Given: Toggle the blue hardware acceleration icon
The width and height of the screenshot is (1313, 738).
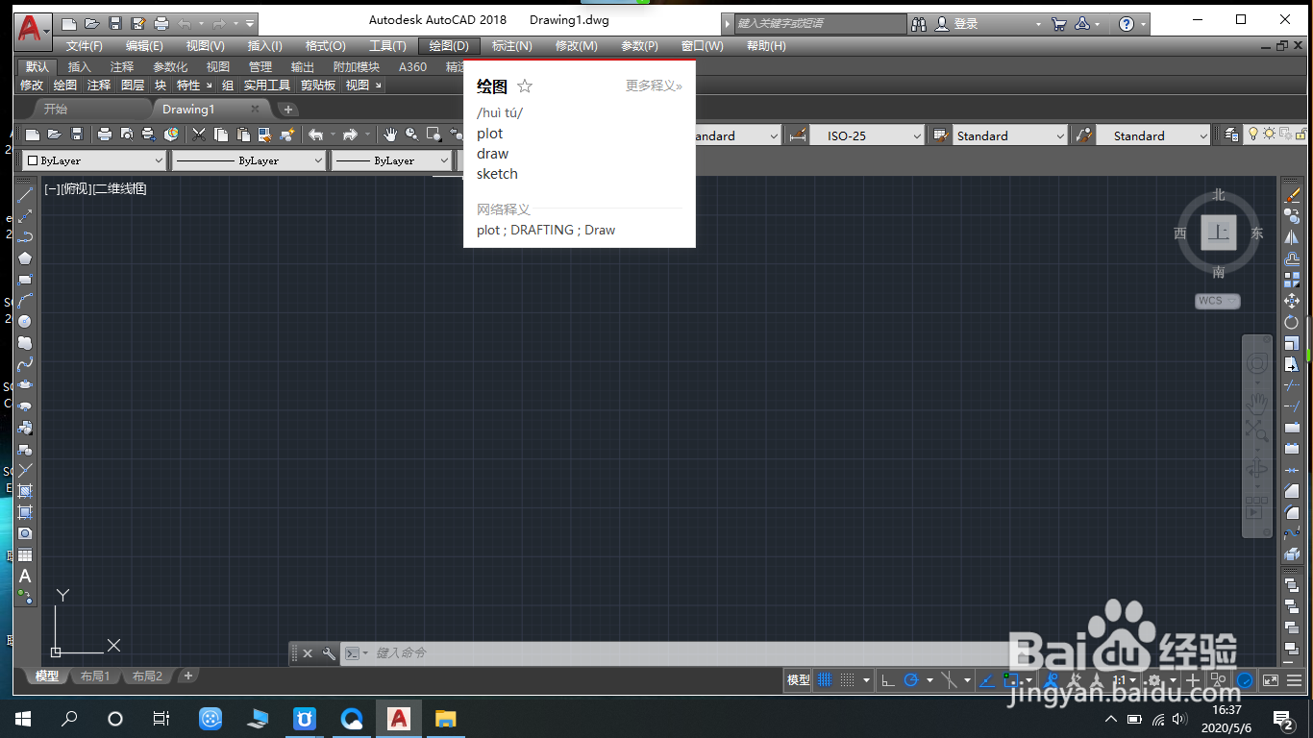Looking at the screenshot, I should (1245, 680).
